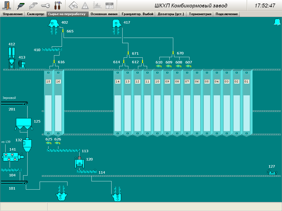Click the green connect cable icon
The image size is (282, 211).
tap(21, 5)
